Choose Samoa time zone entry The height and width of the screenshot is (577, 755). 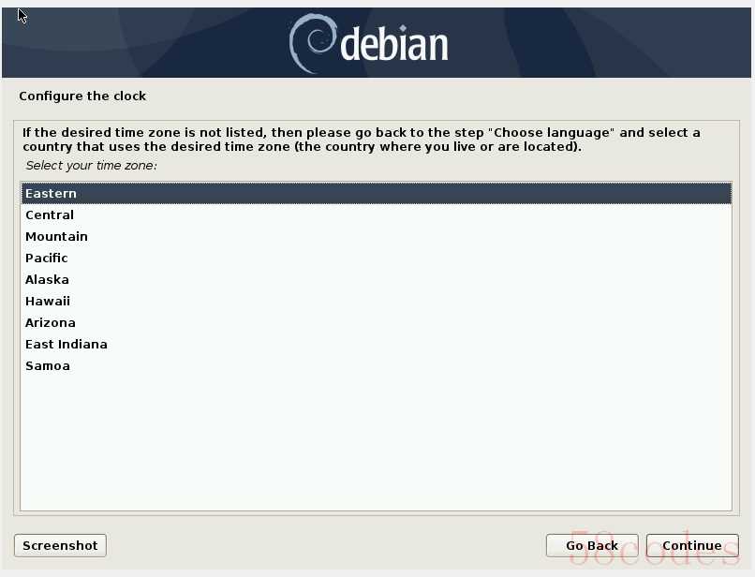coord(376,366)
